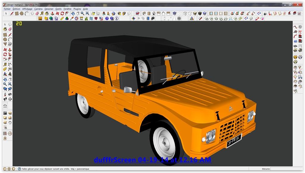Viewport: 305px width, 173px height.
Task: Click the Bezier curve icon in right toolbar
Action: click(x=295, y=27)
